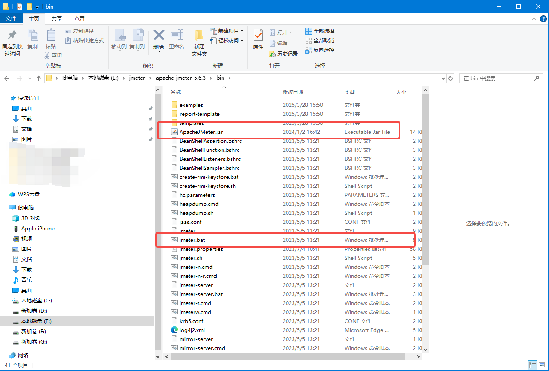
Task: Open Quick Access Toolbar customize dropdown
Action: tap(37, 7)
